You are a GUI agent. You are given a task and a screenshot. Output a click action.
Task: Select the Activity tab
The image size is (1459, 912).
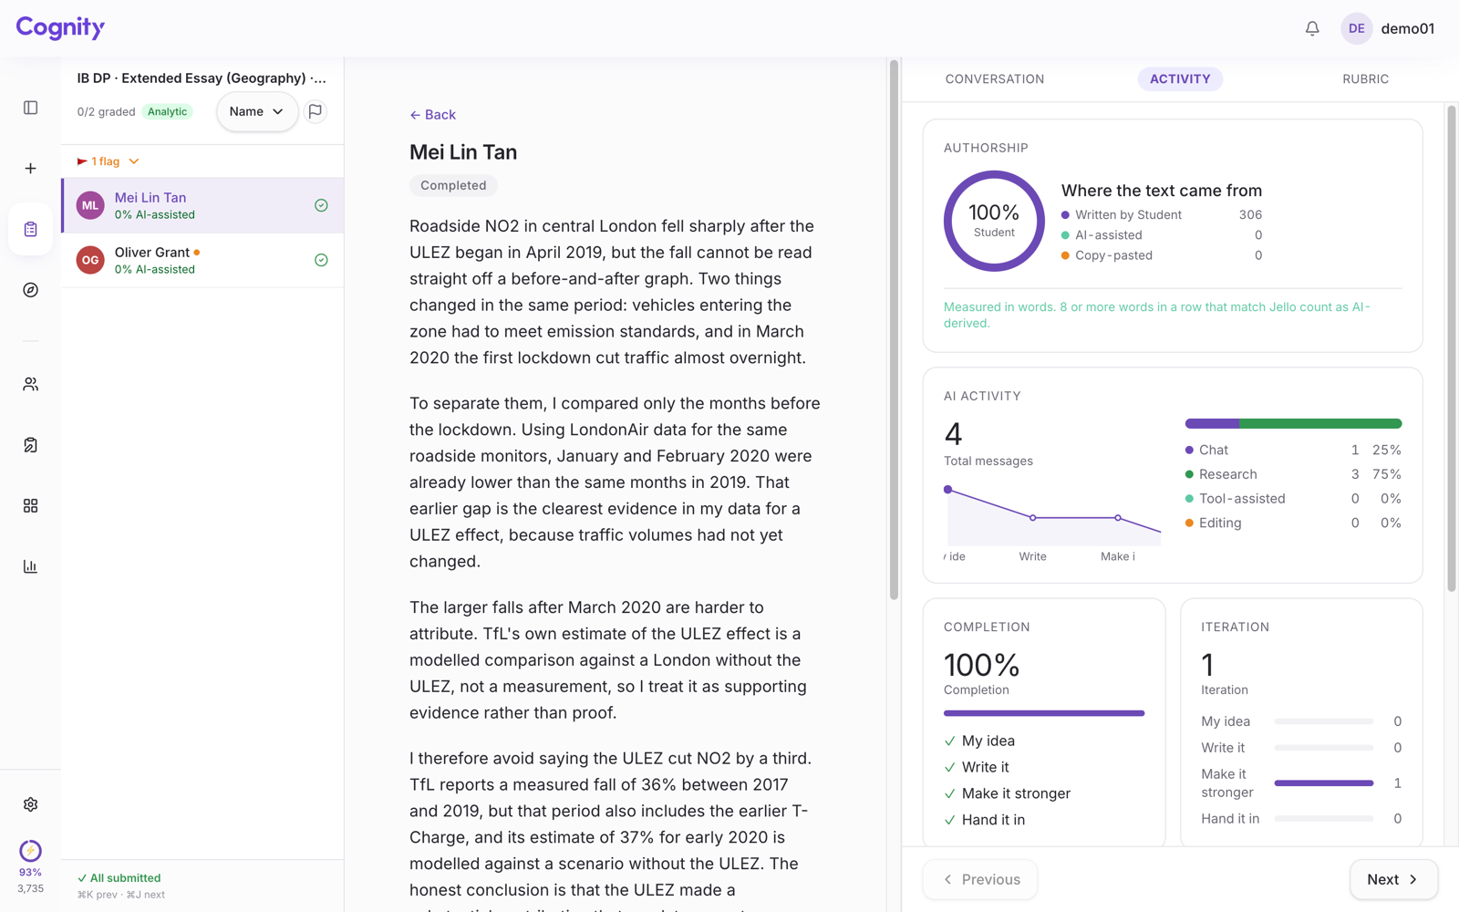[x=1180, y=79]
